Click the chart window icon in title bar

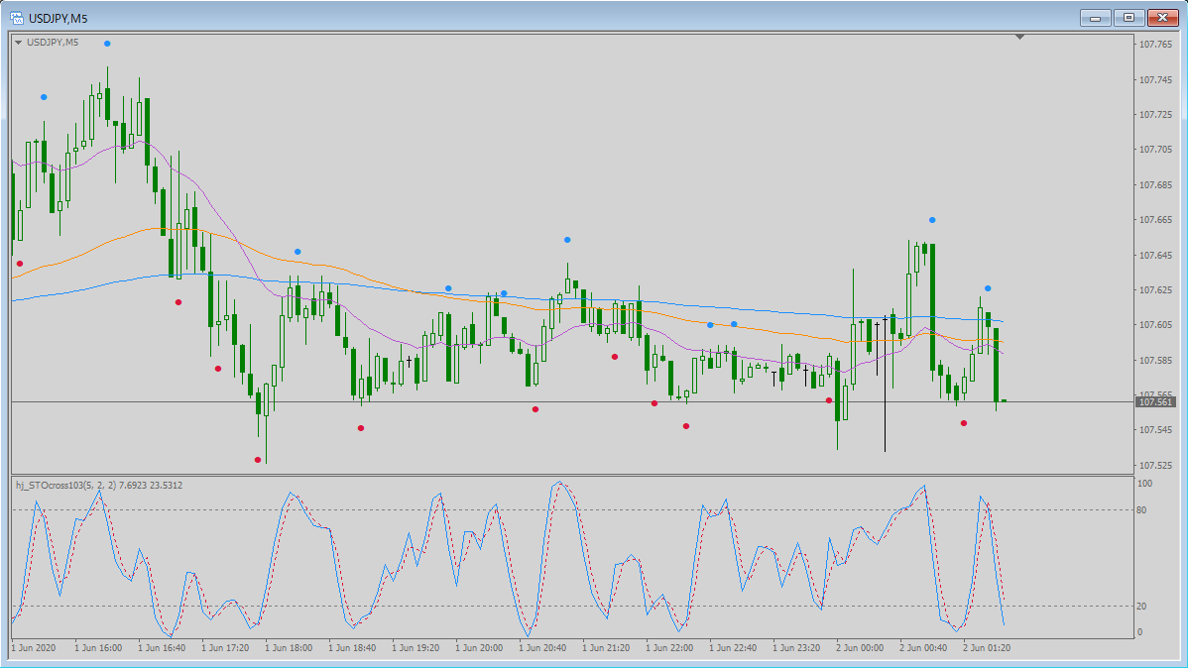click(16, 18)
